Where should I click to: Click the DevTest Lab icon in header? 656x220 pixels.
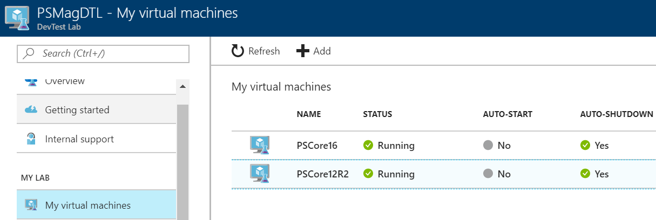[x=17, y=18]
